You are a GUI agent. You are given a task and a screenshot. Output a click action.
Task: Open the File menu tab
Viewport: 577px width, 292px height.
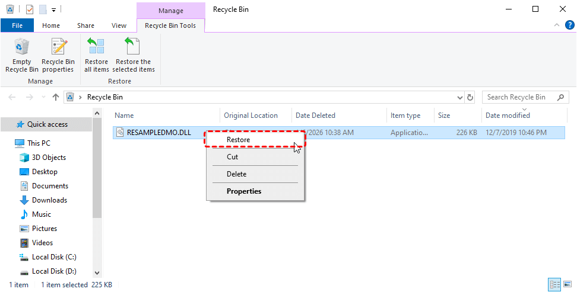(17, 25)
